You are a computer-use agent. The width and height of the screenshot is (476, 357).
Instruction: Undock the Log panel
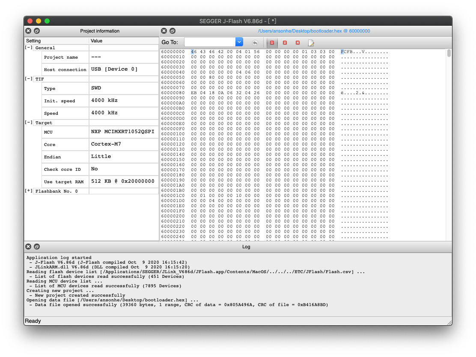[x=37, y=247]
